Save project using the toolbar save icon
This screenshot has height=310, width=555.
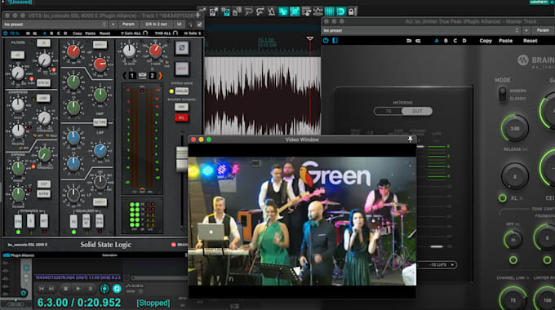[226, 11]
